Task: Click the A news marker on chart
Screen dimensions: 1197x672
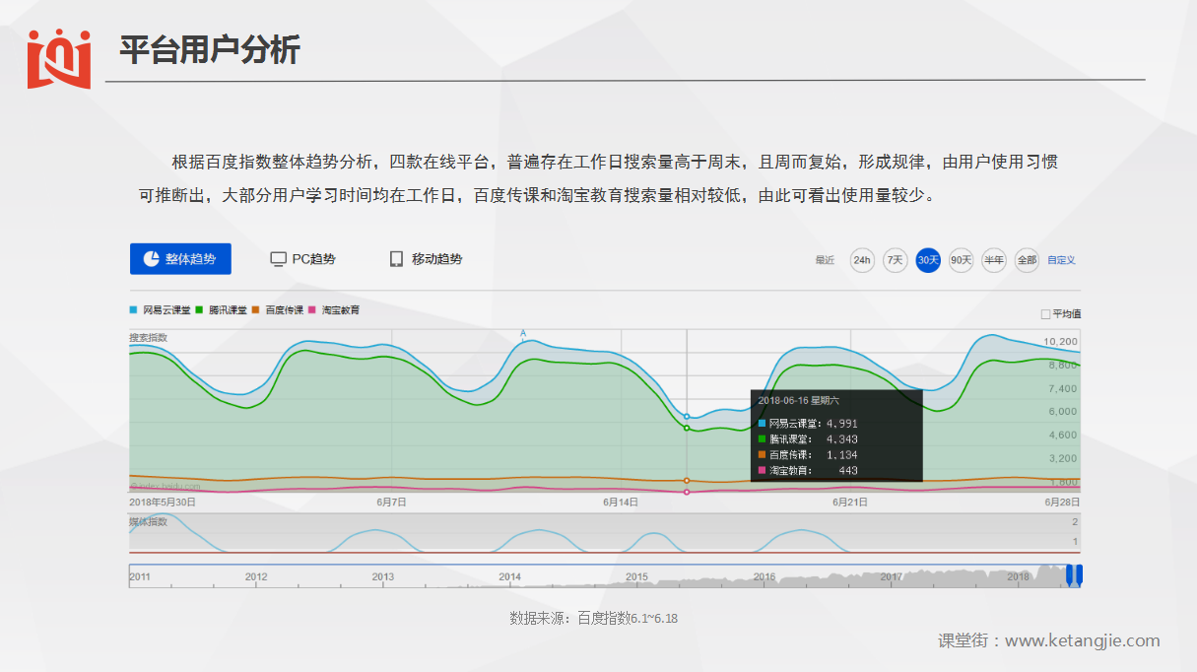Action: tap(523, 334)
